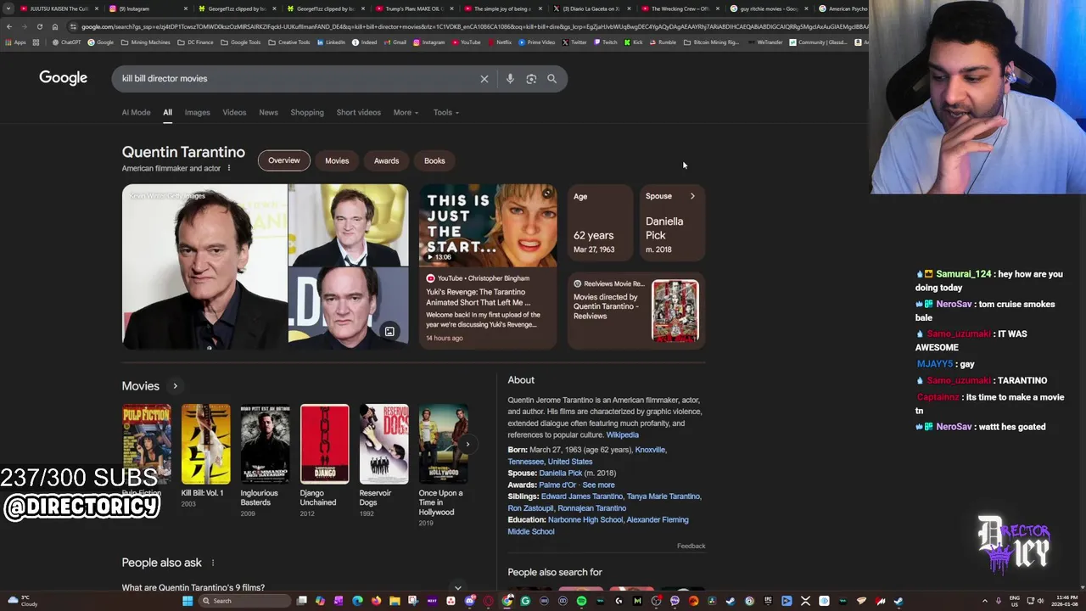This screenshot has height=611, width=1086.
Task: Go to the Google logo homepage
Action: [63, 78]
